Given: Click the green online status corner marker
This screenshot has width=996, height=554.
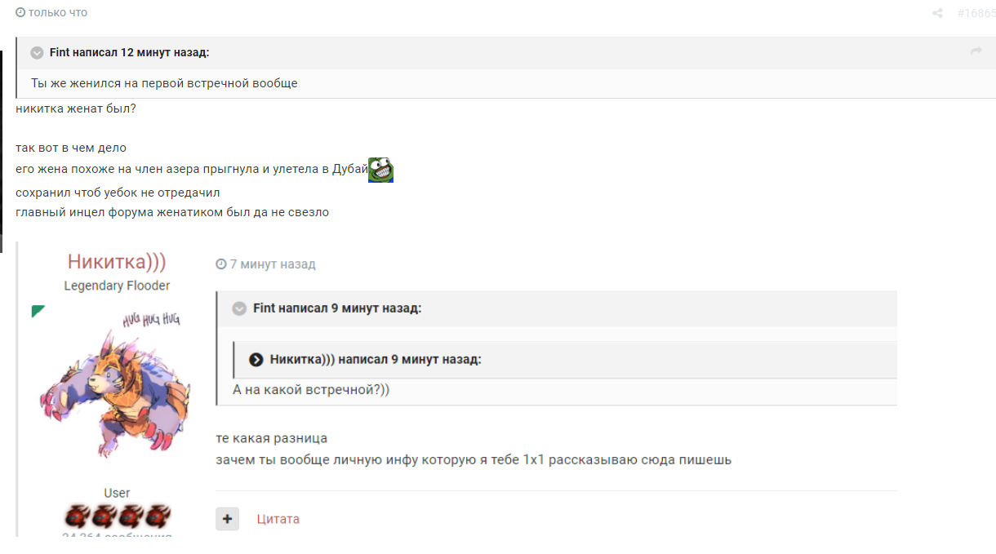Looking at the screenshot, I should coord(38,311).
